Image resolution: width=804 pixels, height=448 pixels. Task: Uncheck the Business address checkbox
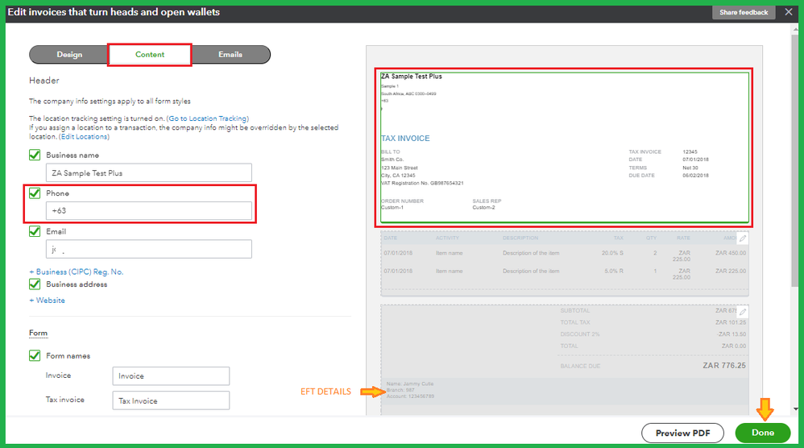click(x=35, y=284)
